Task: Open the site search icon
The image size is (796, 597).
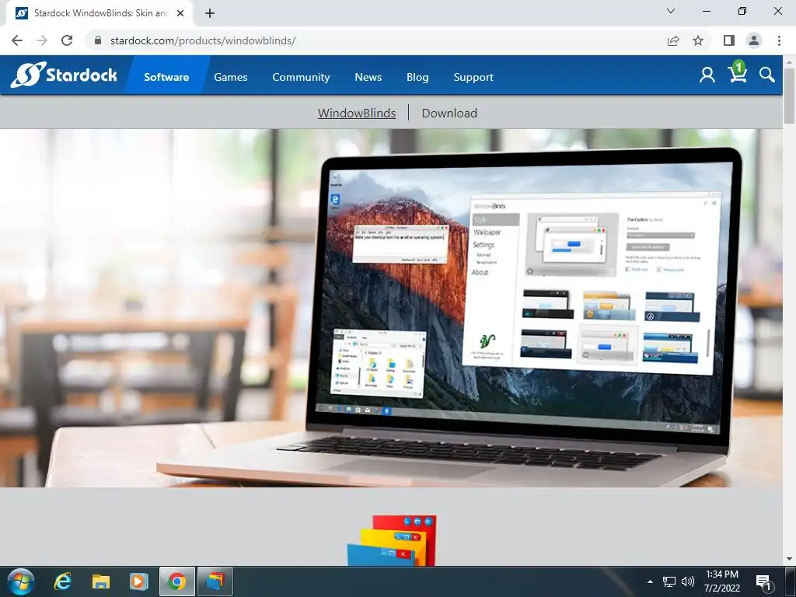Action: click(x=767, y=75)
